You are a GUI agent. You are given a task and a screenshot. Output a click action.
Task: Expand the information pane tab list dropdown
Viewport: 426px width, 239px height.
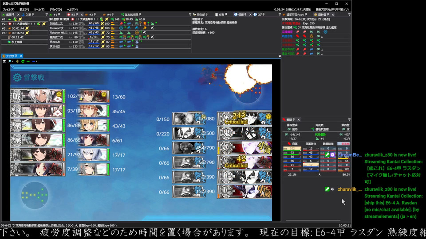280,15
